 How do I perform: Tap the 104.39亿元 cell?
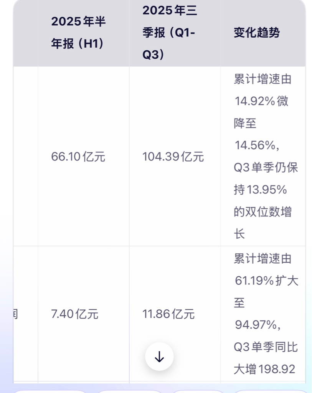(x=173, y=157)
